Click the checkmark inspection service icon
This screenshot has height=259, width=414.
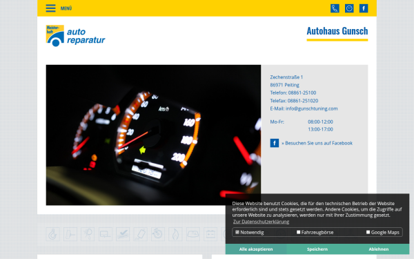tap(123, 234)
